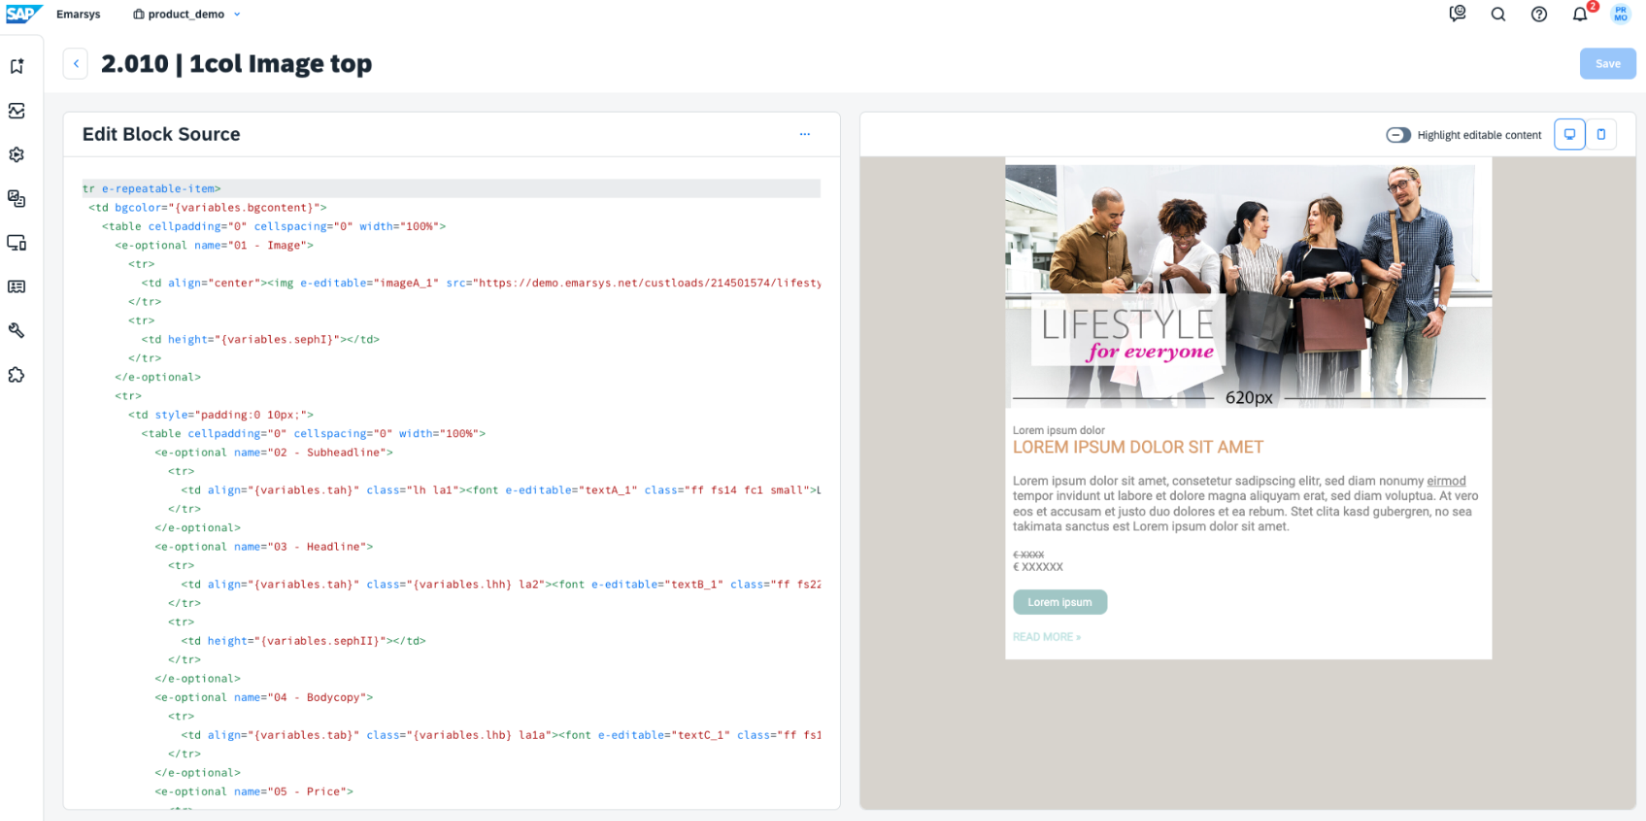Open the sidebar add-ons puzzle icon
Screen dimensions: 1646x821
(16, 375)
